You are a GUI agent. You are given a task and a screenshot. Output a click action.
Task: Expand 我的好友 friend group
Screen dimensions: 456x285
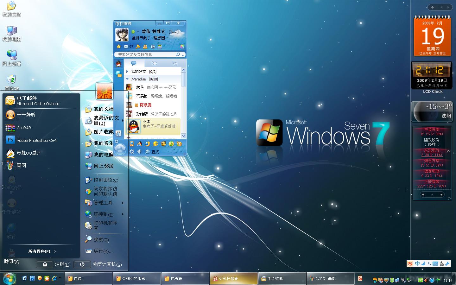pyautogui.click(x=127, y=72)
